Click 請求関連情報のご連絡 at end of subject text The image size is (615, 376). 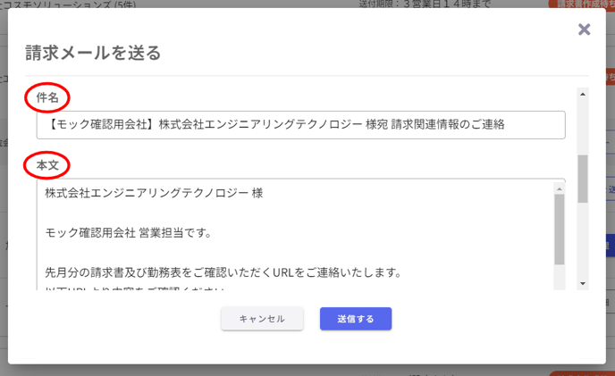tap(447, 125)
